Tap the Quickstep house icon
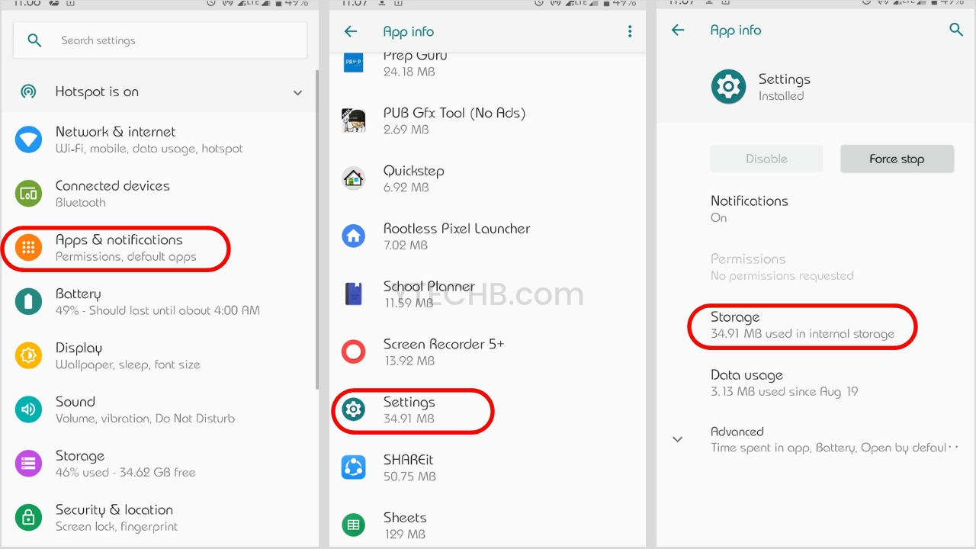 pos(354,178)
